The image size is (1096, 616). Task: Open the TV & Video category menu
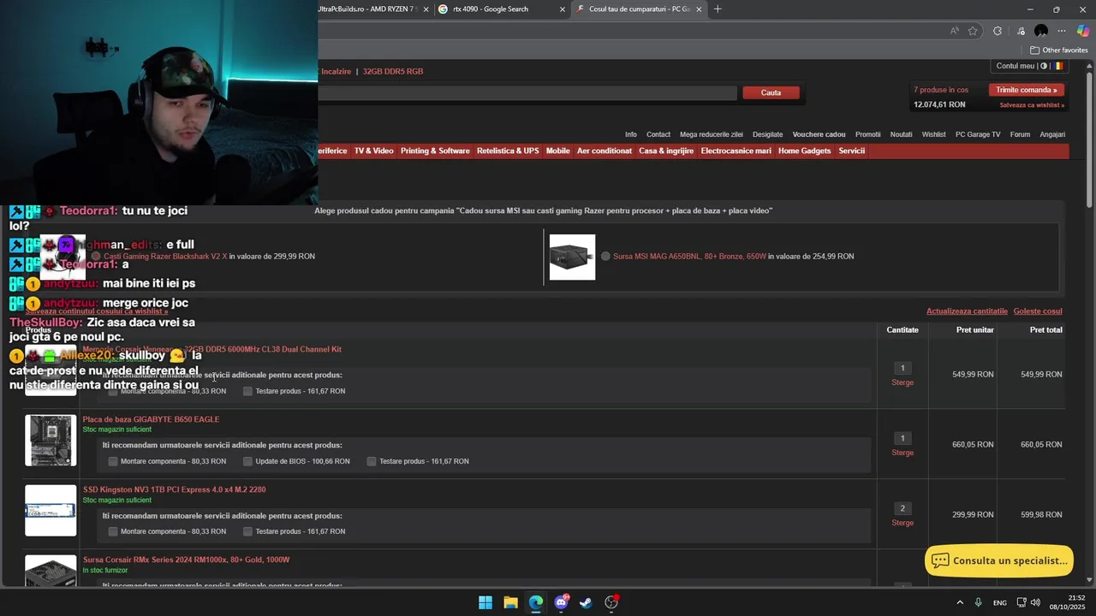point(374,151)
